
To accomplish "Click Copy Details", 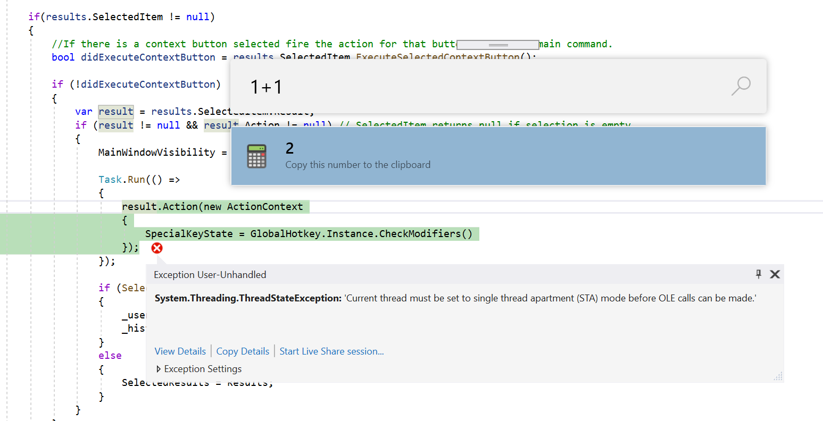I will tap(243, 351).
